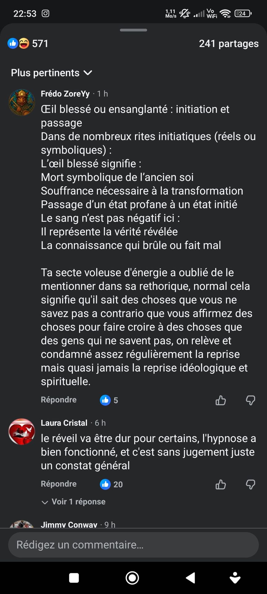The width and height of the screenshot is (267, 594).
Task: View the 20 likes on Laura Cristal's comment
Action: [x=112, y=484]
